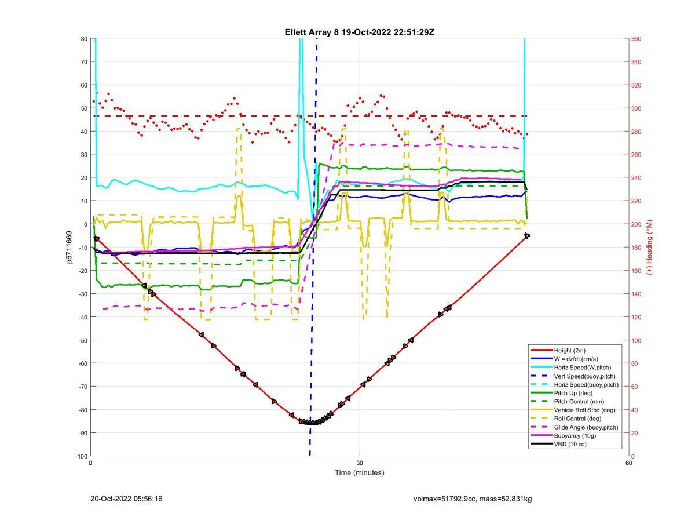Select the 'Time (minutes)' axis label
Image resolution: width=695 pixels, height=513 pixels.
(x=359, y=472)
